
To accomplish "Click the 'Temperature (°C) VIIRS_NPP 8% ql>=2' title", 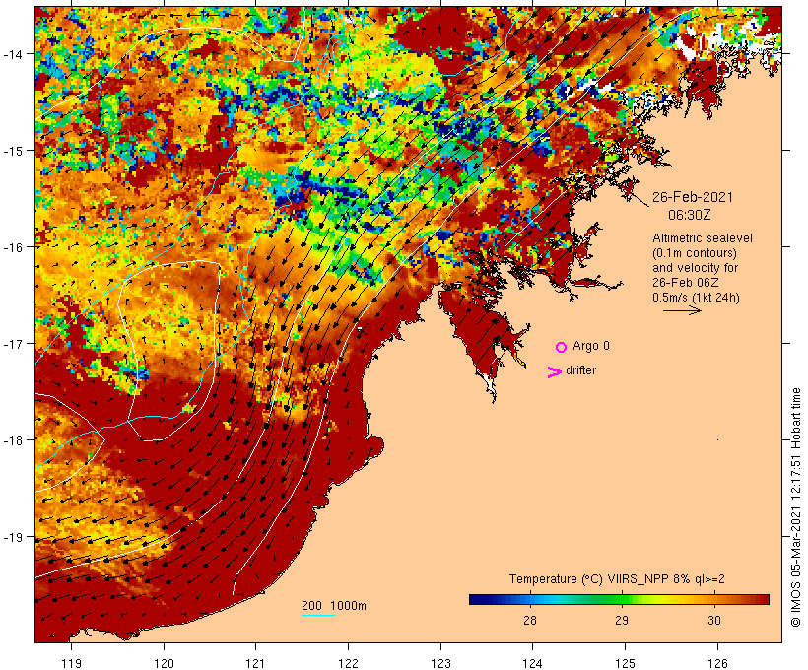I will pos(617,579).
